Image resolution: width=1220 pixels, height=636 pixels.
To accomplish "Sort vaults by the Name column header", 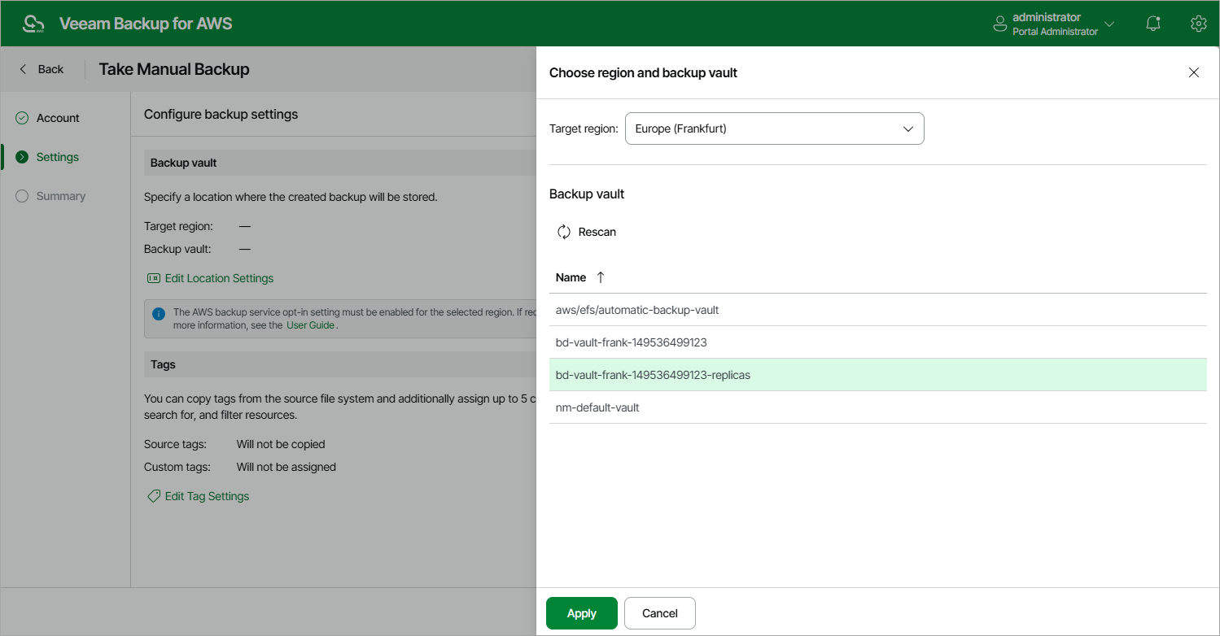I will click(x=571, y=277).
